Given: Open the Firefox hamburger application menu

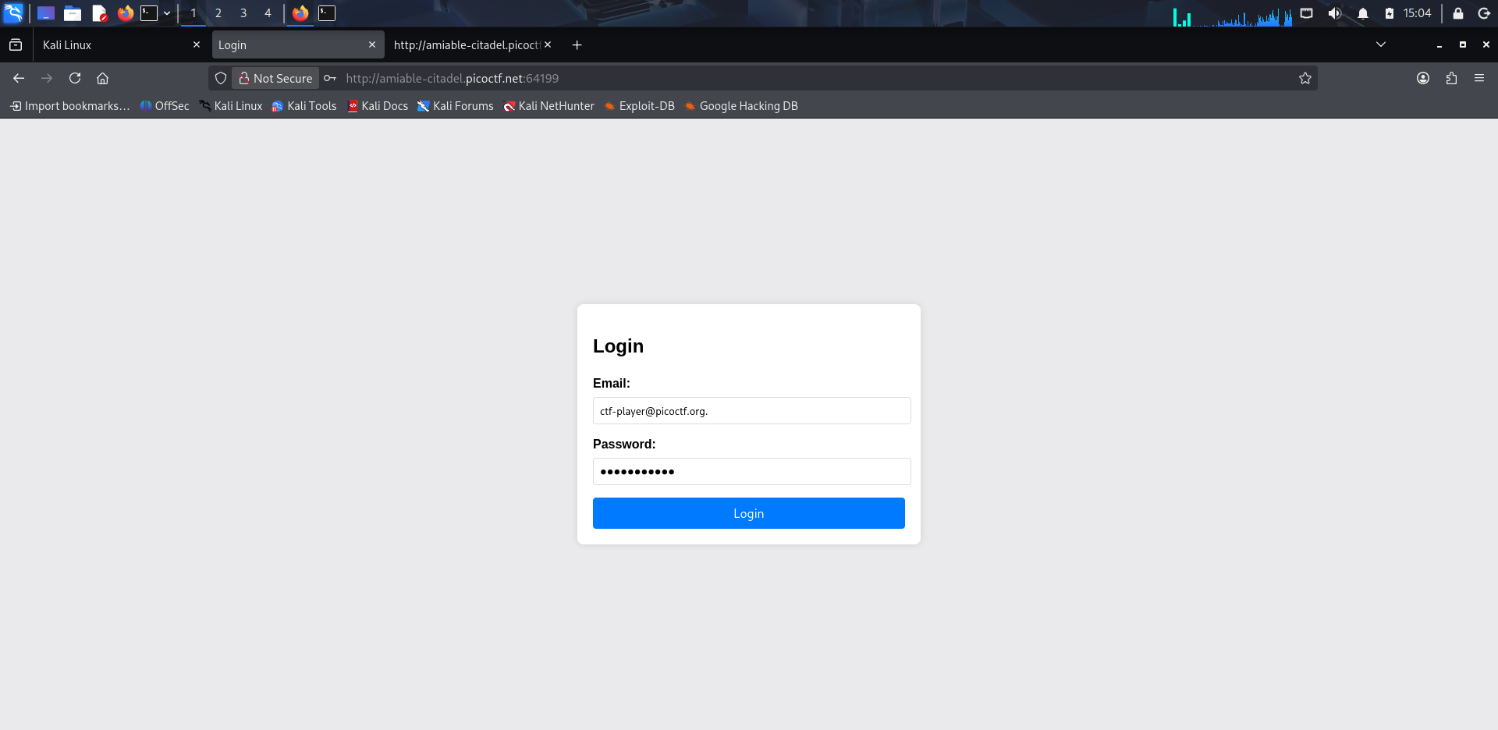Looking at the screenshot, I should pos(1479,78).
